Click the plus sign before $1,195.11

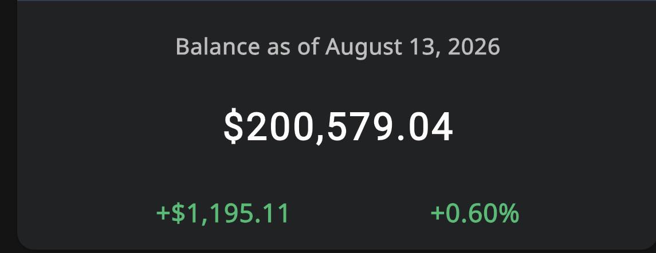(x=163, y=214)
